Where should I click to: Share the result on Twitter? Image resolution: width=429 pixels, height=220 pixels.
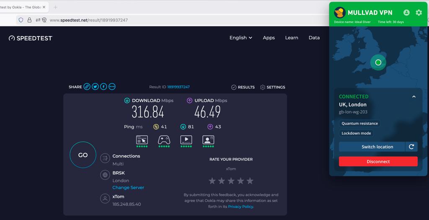(x=95, y=87)
